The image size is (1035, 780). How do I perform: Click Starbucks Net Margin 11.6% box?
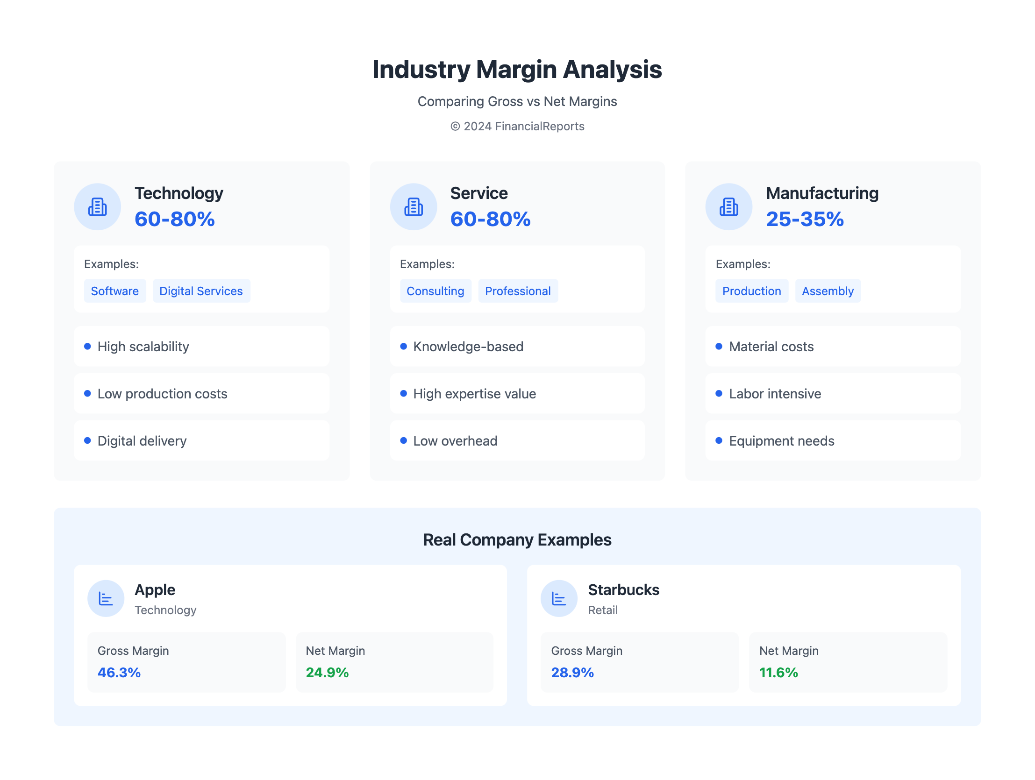(x=848, y=662)
